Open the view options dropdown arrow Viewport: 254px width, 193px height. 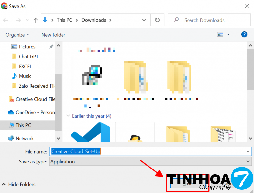tap(228, 34)
